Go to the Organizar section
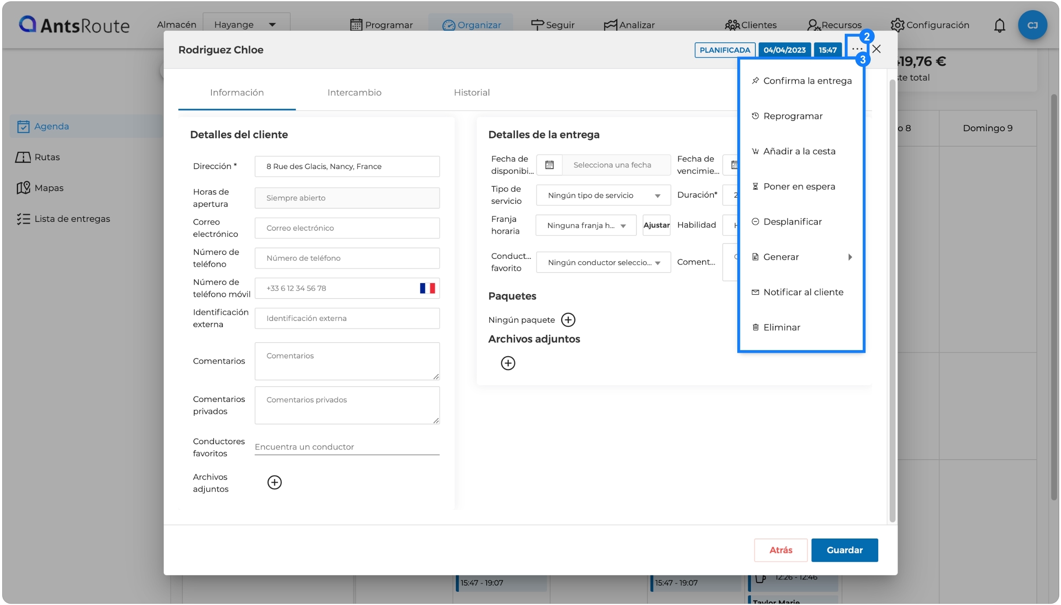This screenshot has width=1061, height=605. coord(471,25)
